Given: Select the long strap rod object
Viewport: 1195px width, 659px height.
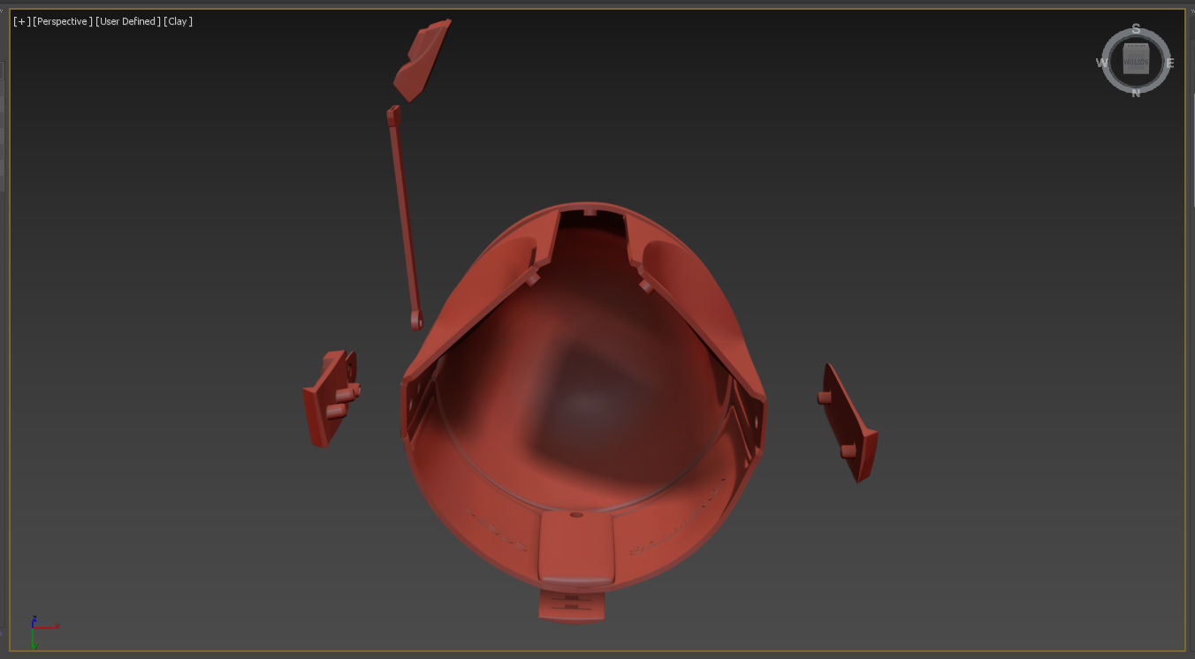Looking at the screenshot, I should tap(405, 216).
